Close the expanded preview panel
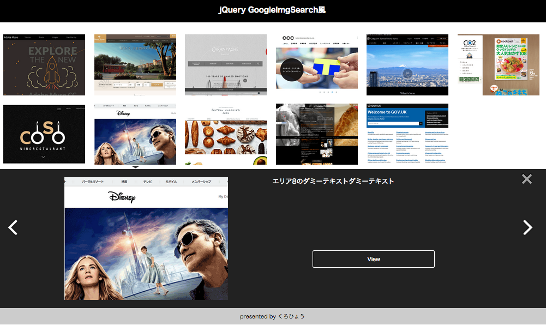The height and width of the screenshot is (325, 546). coord(526,179)
